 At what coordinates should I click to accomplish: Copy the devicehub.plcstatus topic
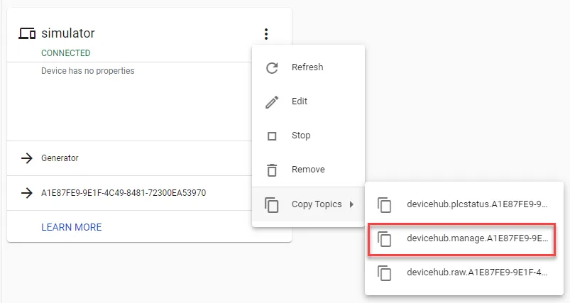coord(464,204)
